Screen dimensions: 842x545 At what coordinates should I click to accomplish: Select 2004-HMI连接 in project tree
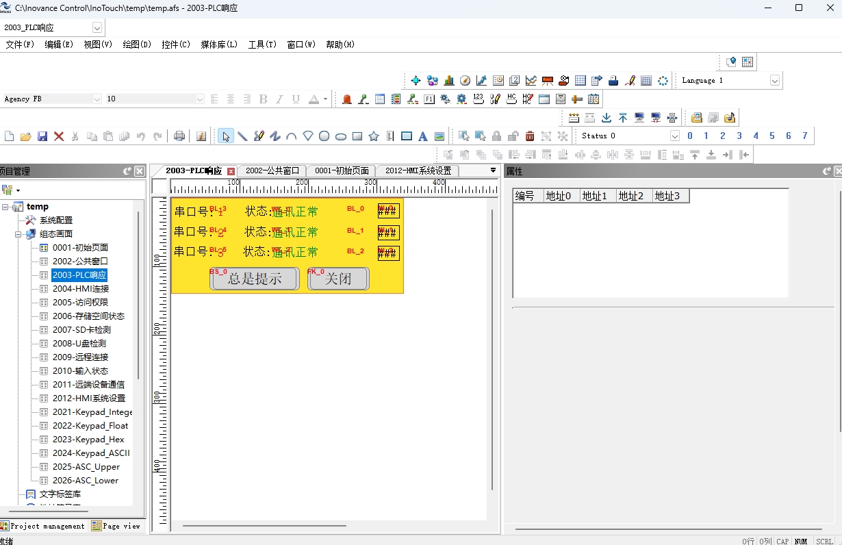81,289
